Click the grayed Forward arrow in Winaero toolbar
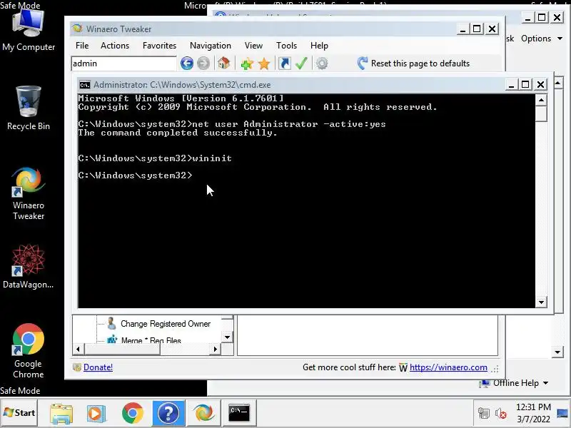571x428 pixels. pos(203,63)
